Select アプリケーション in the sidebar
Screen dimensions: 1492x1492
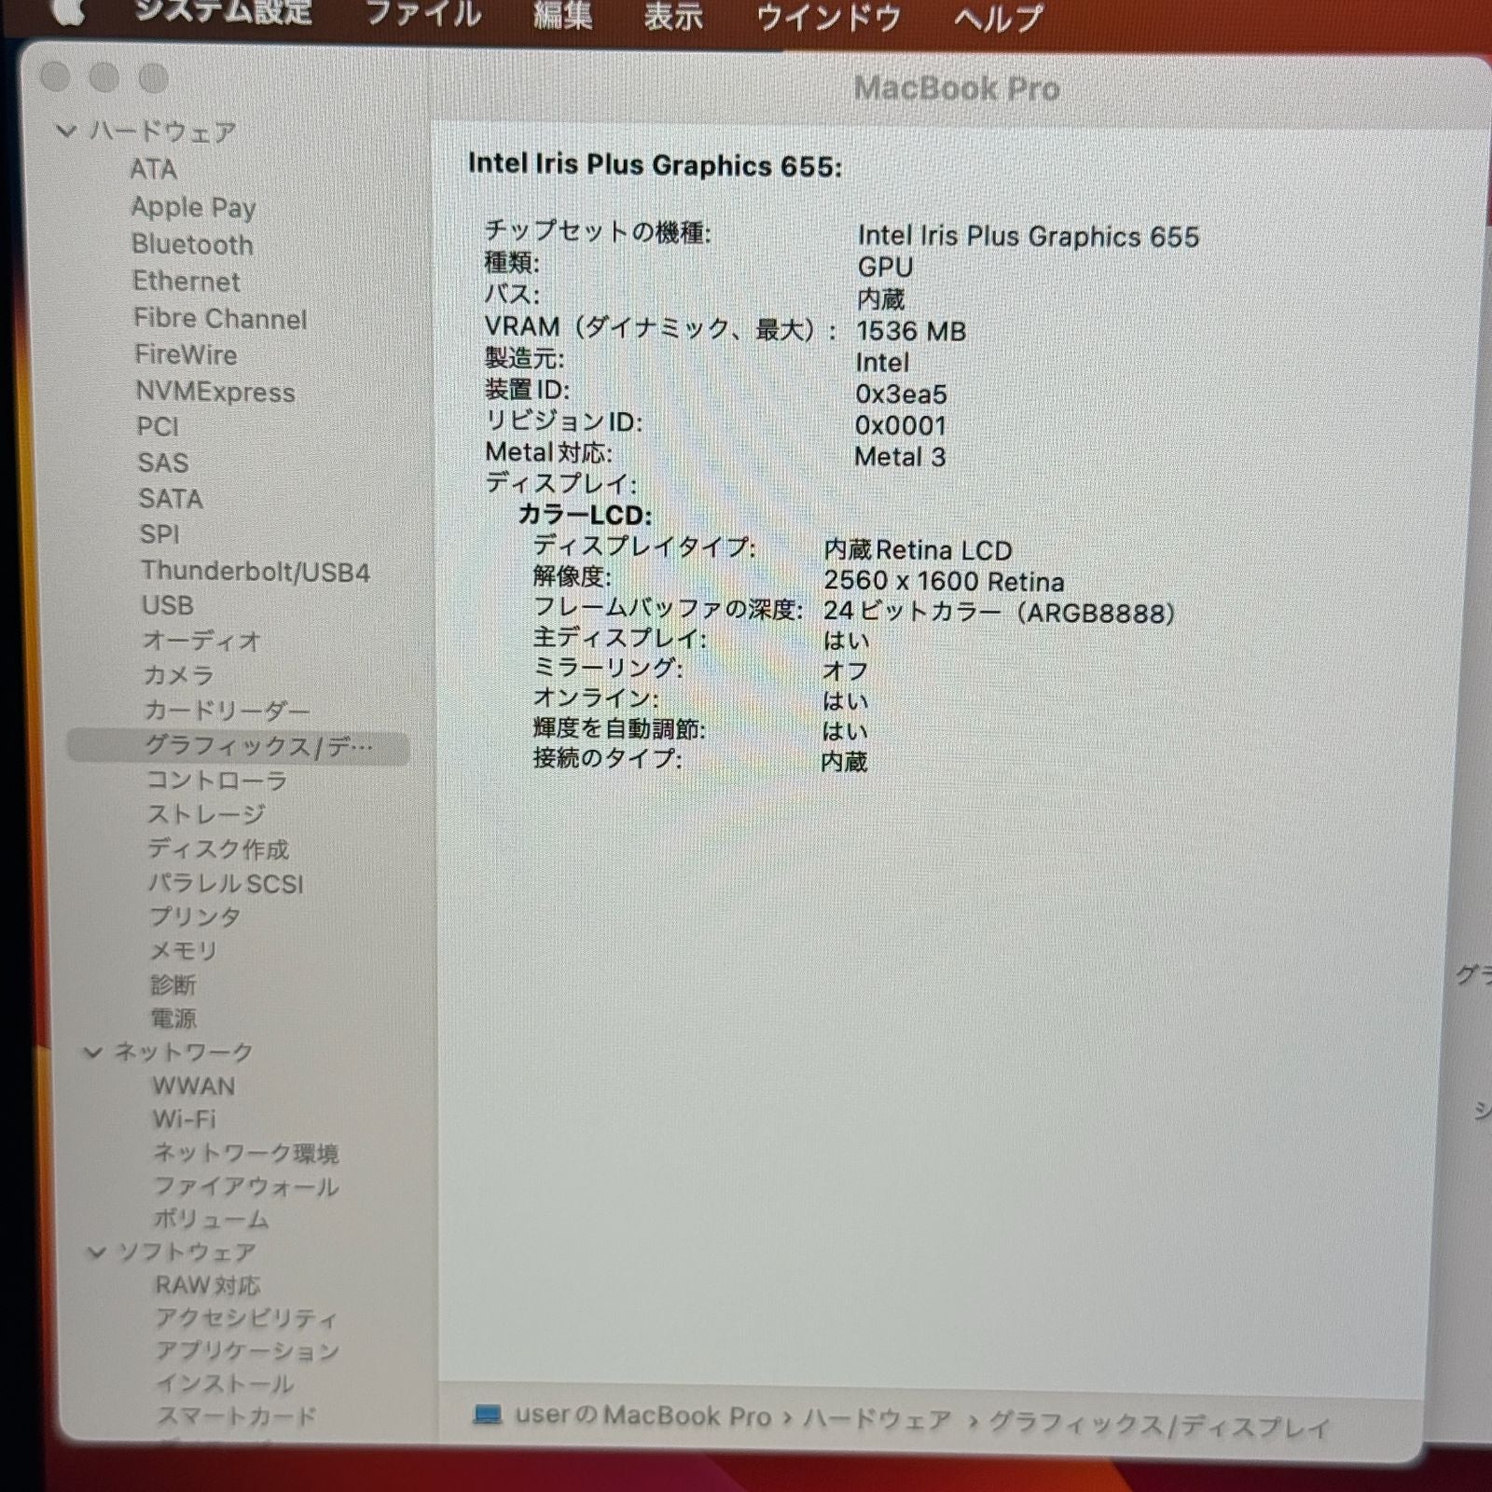[247, 1350]
